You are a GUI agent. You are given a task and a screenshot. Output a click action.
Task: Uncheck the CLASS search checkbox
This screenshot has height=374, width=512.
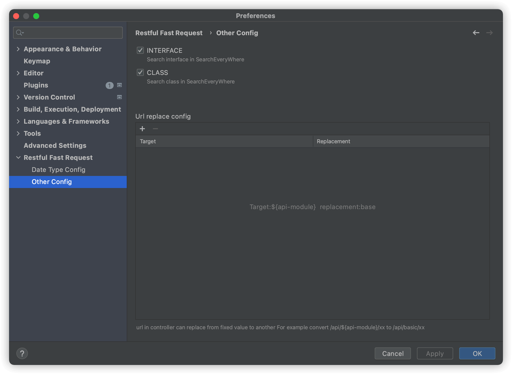tap(140, 73)
